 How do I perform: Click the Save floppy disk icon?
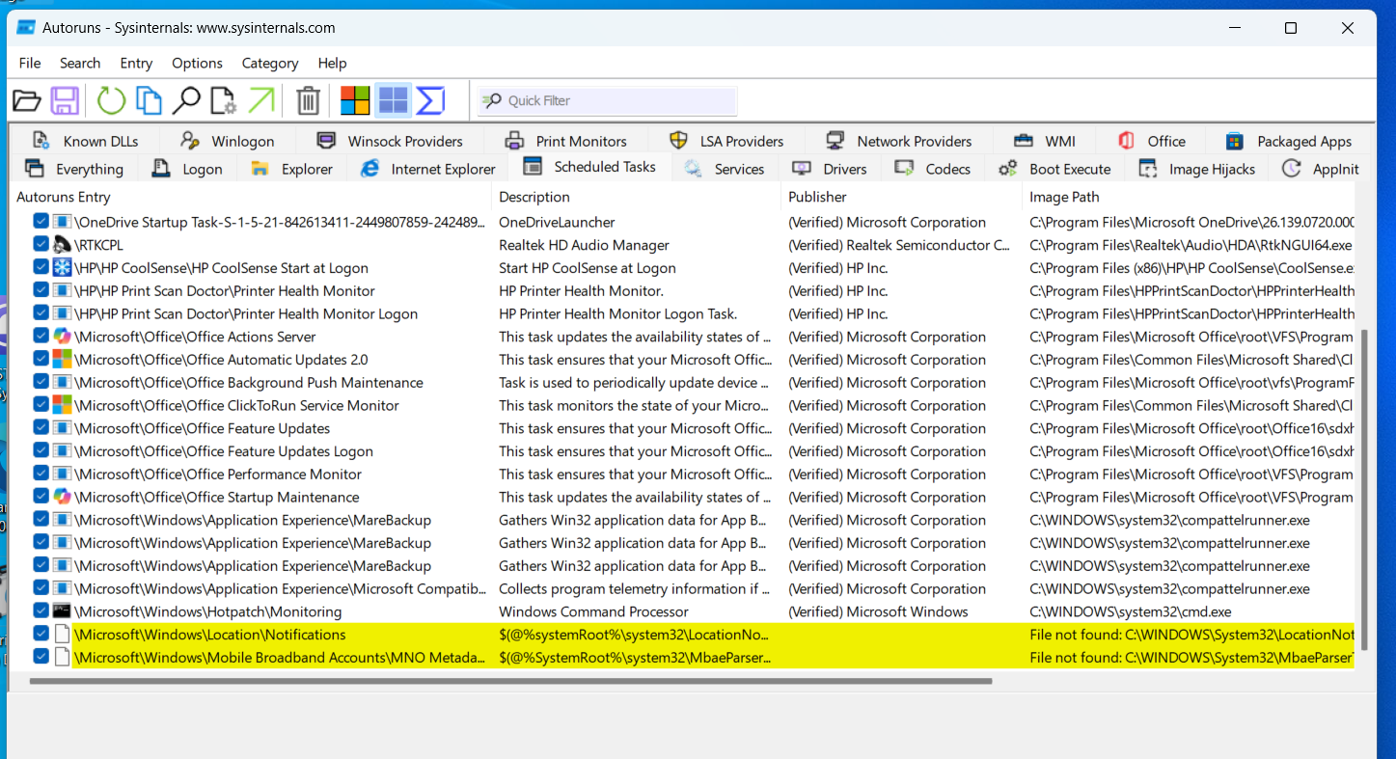click(x=66, y=100)
